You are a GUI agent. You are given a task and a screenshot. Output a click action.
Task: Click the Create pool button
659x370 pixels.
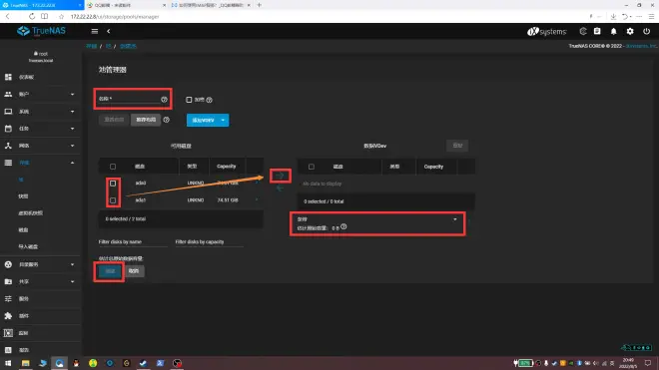click(110, 271)
